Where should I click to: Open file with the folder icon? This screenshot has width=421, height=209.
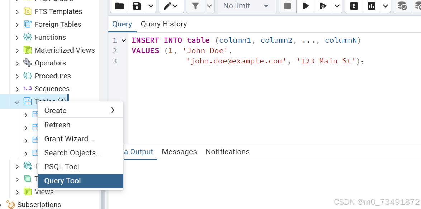[119, 6]
